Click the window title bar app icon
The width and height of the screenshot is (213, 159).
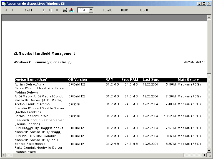click(3, 4)
